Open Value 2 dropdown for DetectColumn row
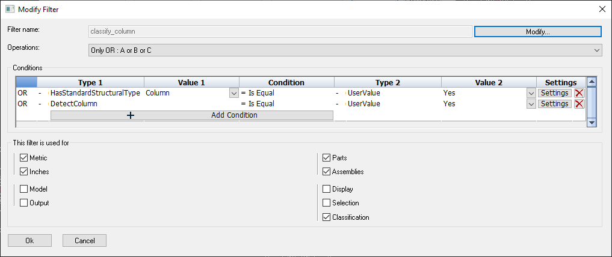The width and height of the screenshot is (612, 257). pos(530,104)
